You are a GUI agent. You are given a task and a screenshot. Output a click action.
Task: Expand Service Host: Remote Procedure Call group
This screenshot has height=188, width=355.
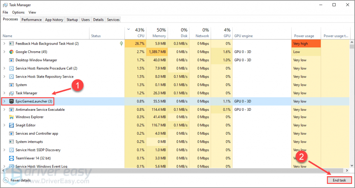click(x=4, y=68)
